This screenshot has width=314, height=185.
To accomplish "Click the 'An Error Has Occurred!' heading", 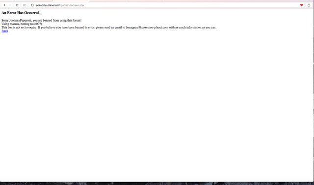I will 21,13.
